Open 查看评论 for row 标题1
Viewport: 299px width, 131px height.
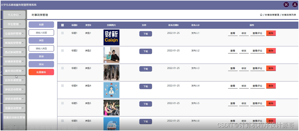(x=257, y=33)
